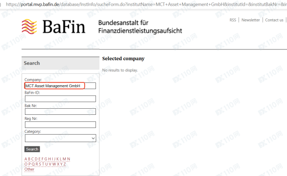
Task: Select the letter W index link
Action: (54, 164)
